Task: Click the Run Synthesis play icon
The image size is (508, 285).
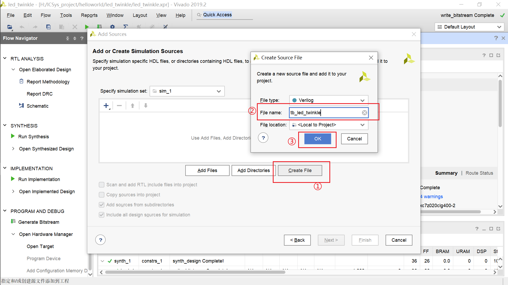Action: pyautogui.click(x=13, y=136)
